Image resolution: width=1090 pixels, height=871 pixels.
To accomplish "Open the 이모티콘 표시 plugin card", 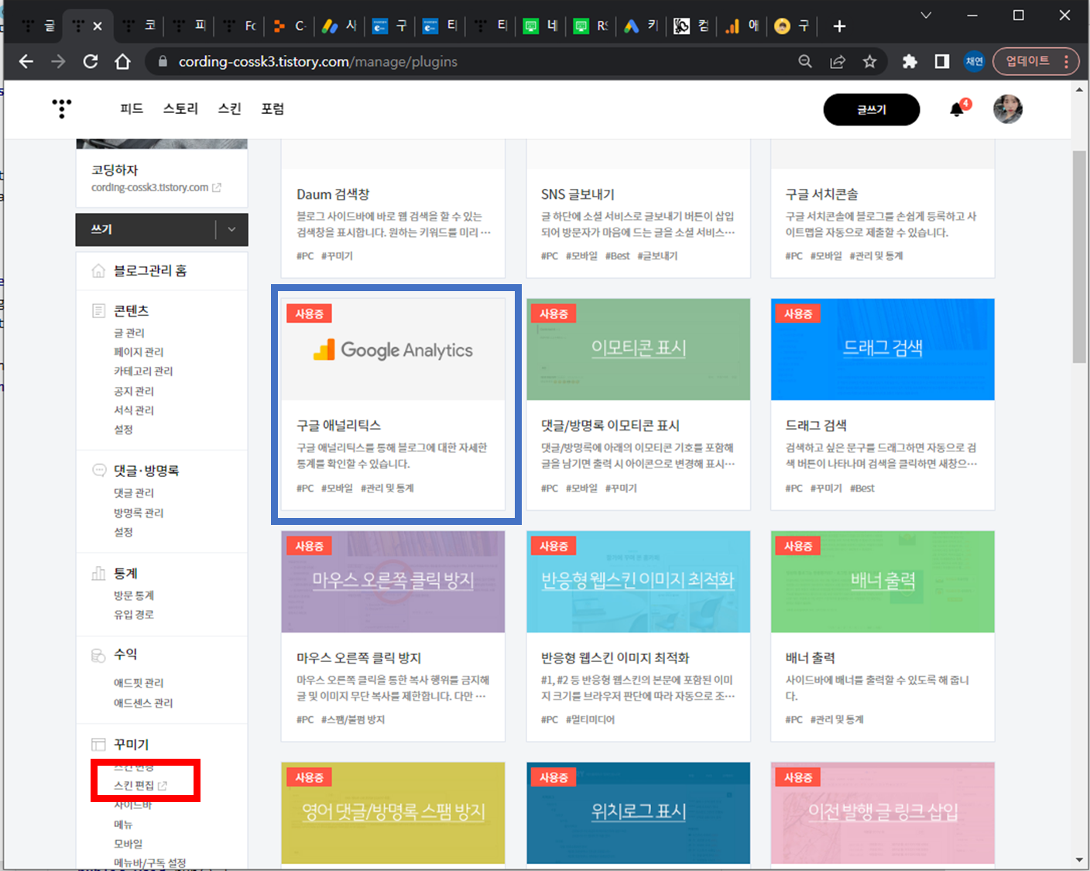I will pos(639,404).
